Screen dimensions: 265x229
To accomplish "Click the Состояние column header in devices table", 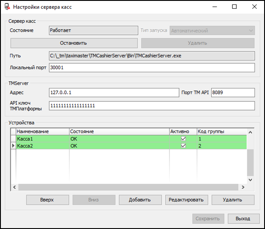I will (x=119, y=132).
